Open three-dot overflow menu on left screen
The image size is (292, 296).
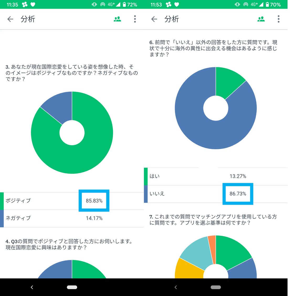[135, 19]
